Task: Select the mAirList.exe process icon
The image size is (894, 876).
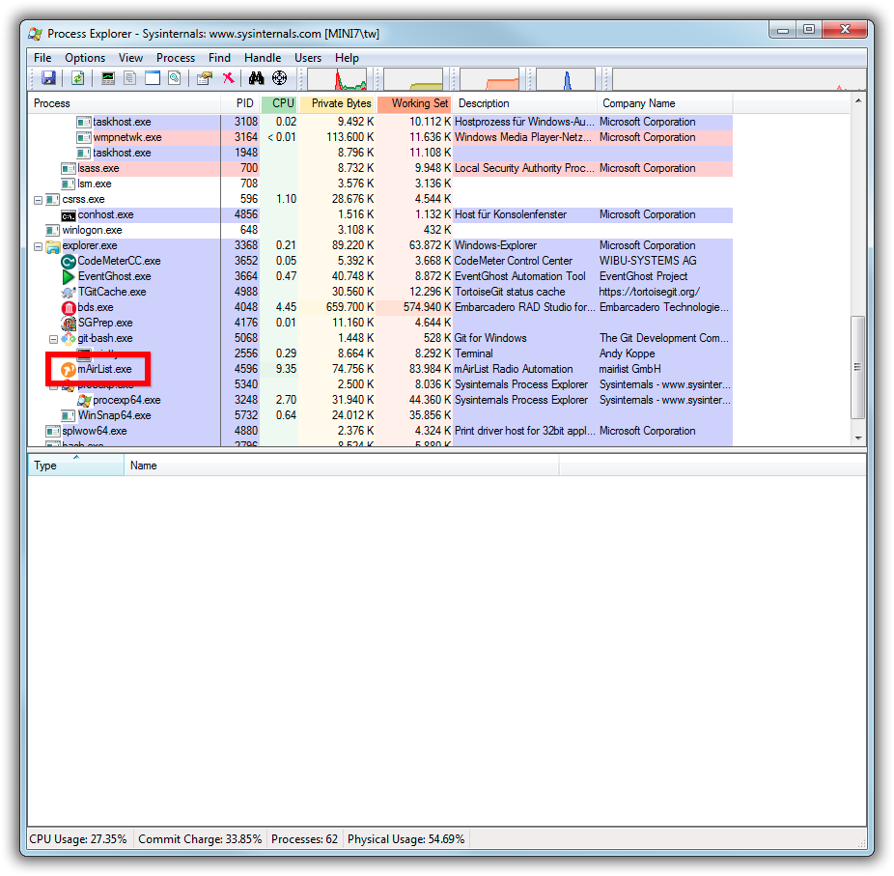Action: point(69,369)
